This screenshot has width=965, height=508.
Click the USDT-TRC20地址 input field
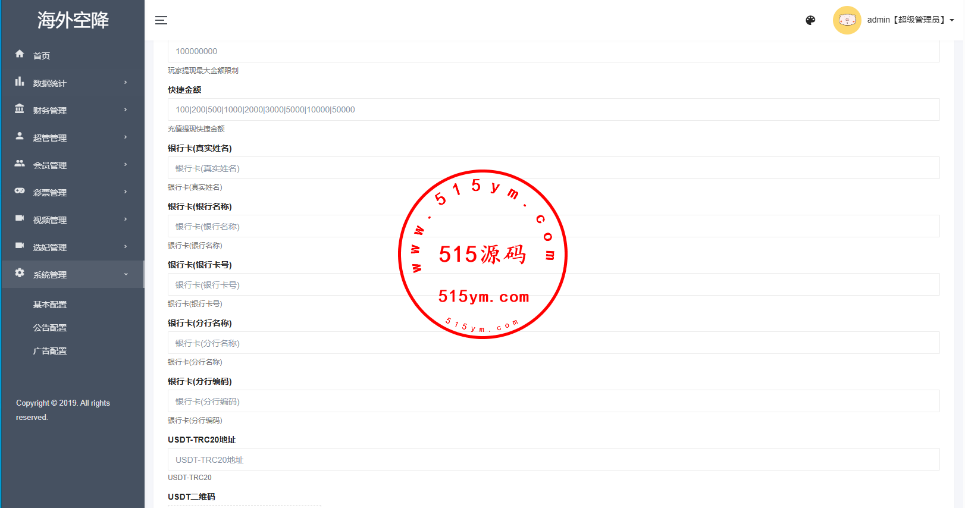click(553, 459)
